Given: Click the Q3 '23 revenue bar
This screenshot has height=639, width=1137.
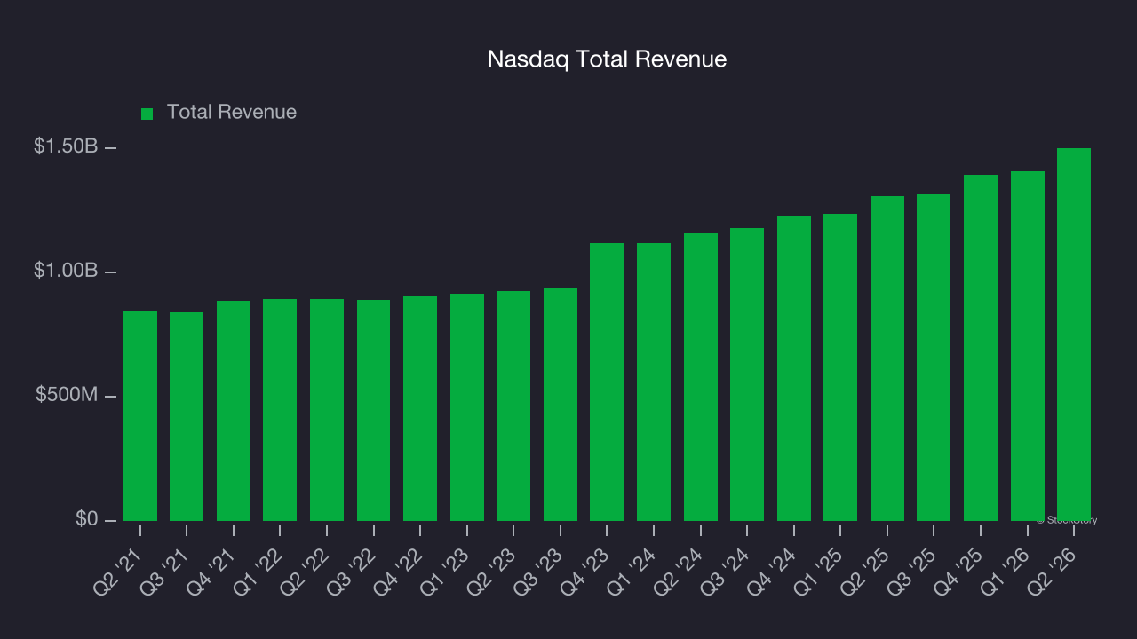Looking at the screenshot, I should tap(561, 404).
